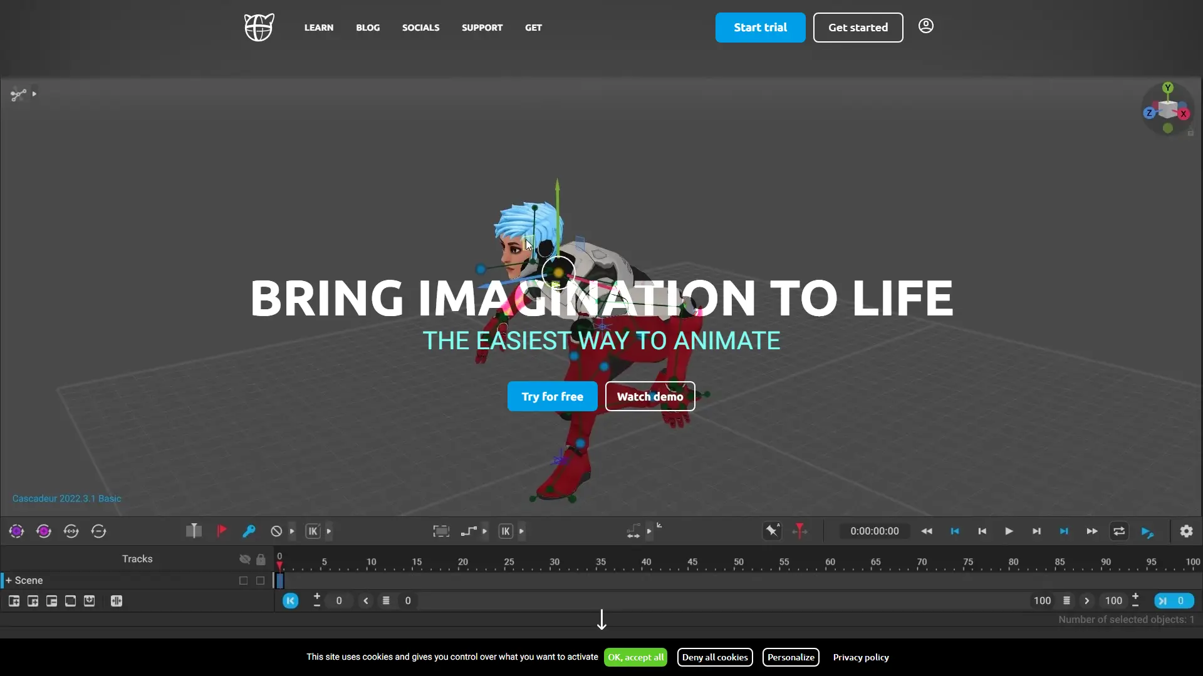Click the Try for free button
The image size is (1203, 676).
552,396
